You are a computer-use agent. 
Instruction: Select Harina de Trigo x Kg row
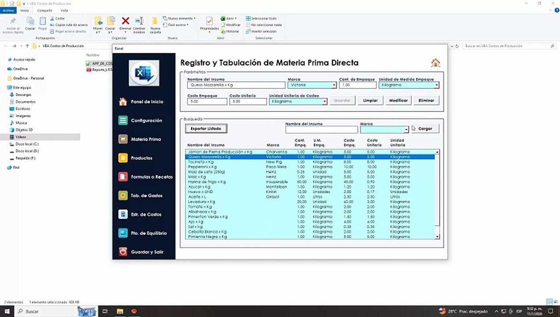(x=310, y=182)
